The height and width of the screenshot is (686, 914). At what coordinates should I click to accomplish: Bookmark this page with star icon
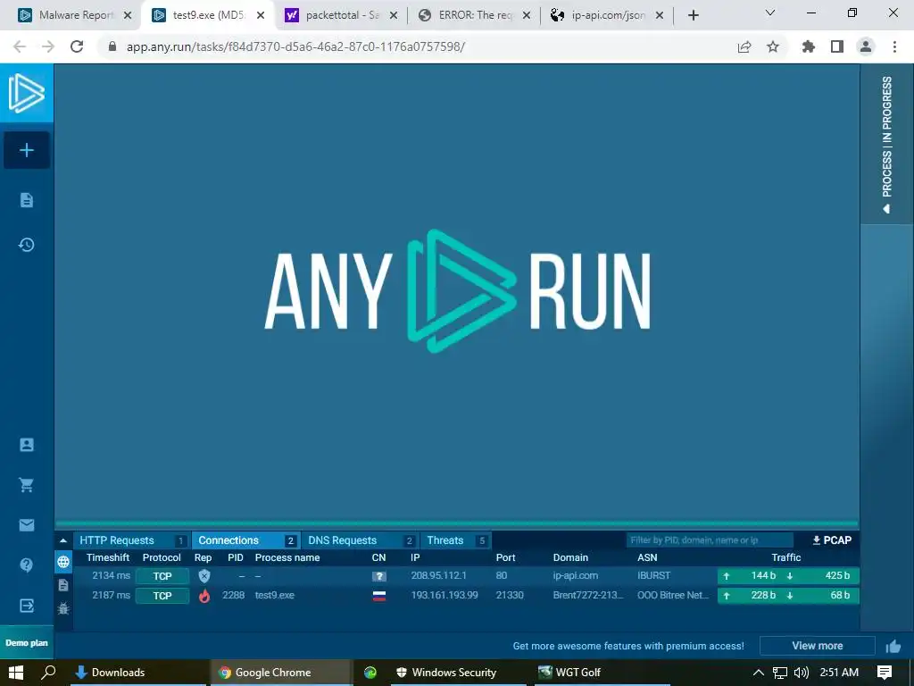(773, 46)
